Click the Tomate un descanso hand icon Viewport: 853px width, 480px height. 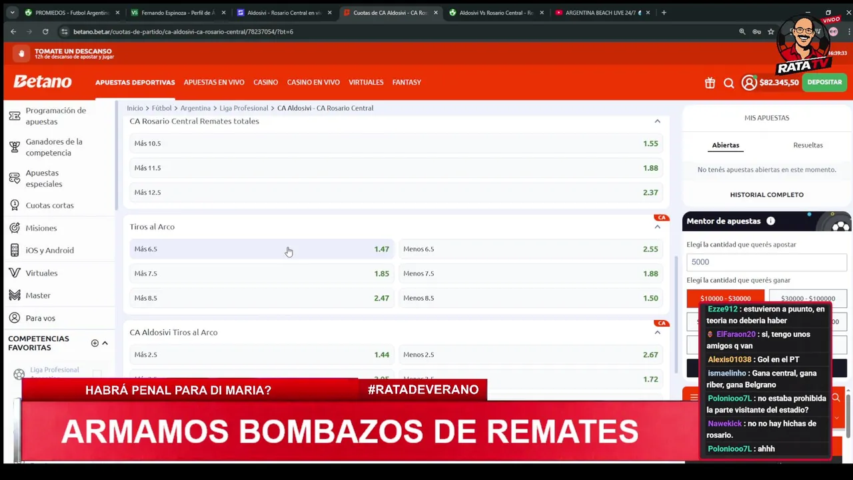[x=21, y=53]
